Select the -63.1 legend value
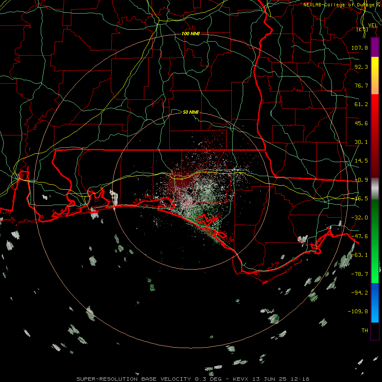Image resolution: width=382 pixels, height=382 pixels. click(x=360, y=255)
